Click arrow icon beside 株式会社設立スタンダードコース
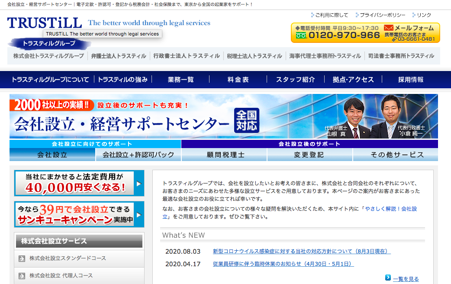 (x=22, y=258)
